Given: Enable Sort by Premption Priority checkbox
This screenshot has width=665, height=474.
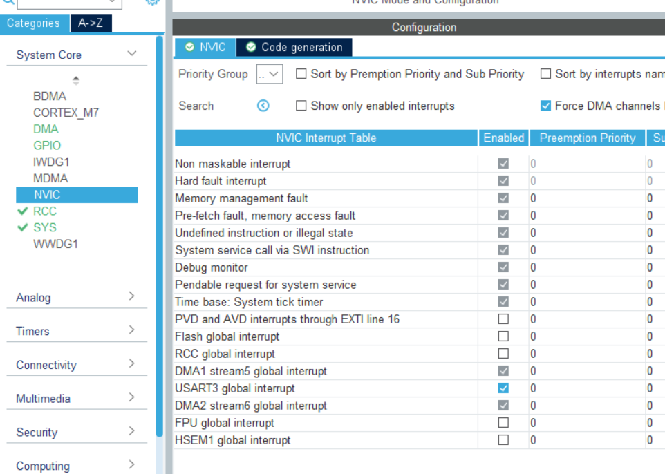Looking at the screenshot, I should click(301, 74).
